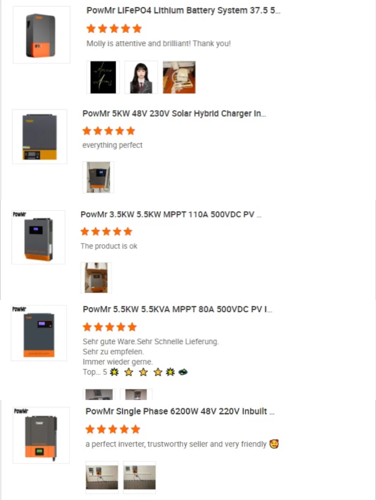Click star rating of 'Molly is attentive' review
Image resolution: width=376 pixels, height=500 pixels.
114,29
